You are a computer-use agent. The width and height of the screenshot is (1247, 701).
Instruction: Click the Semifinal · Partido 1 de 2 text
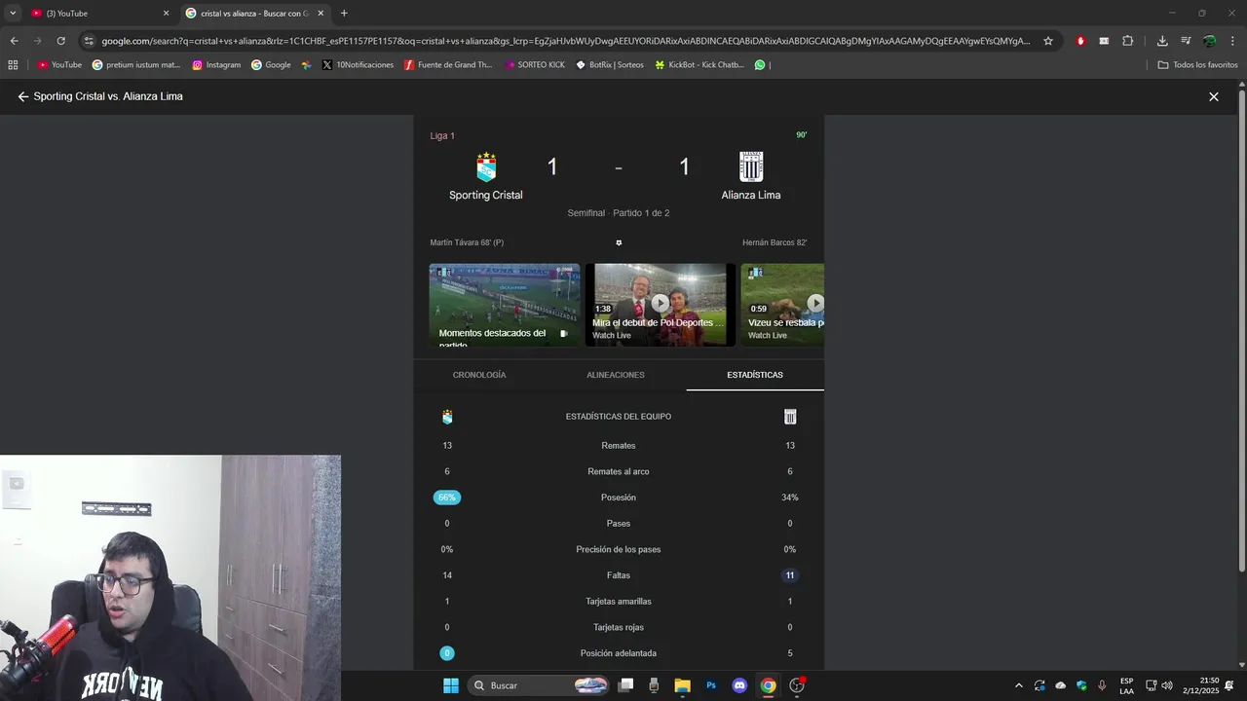coord(619,213)
